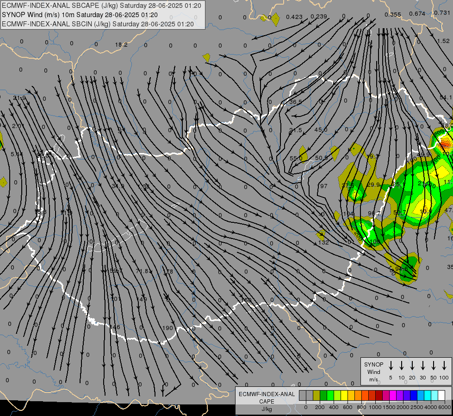The width and height of the screenshot is (453, 416).
Task: Pick the pure yellow CAPE legend swatch
Action: click(344, 396)
